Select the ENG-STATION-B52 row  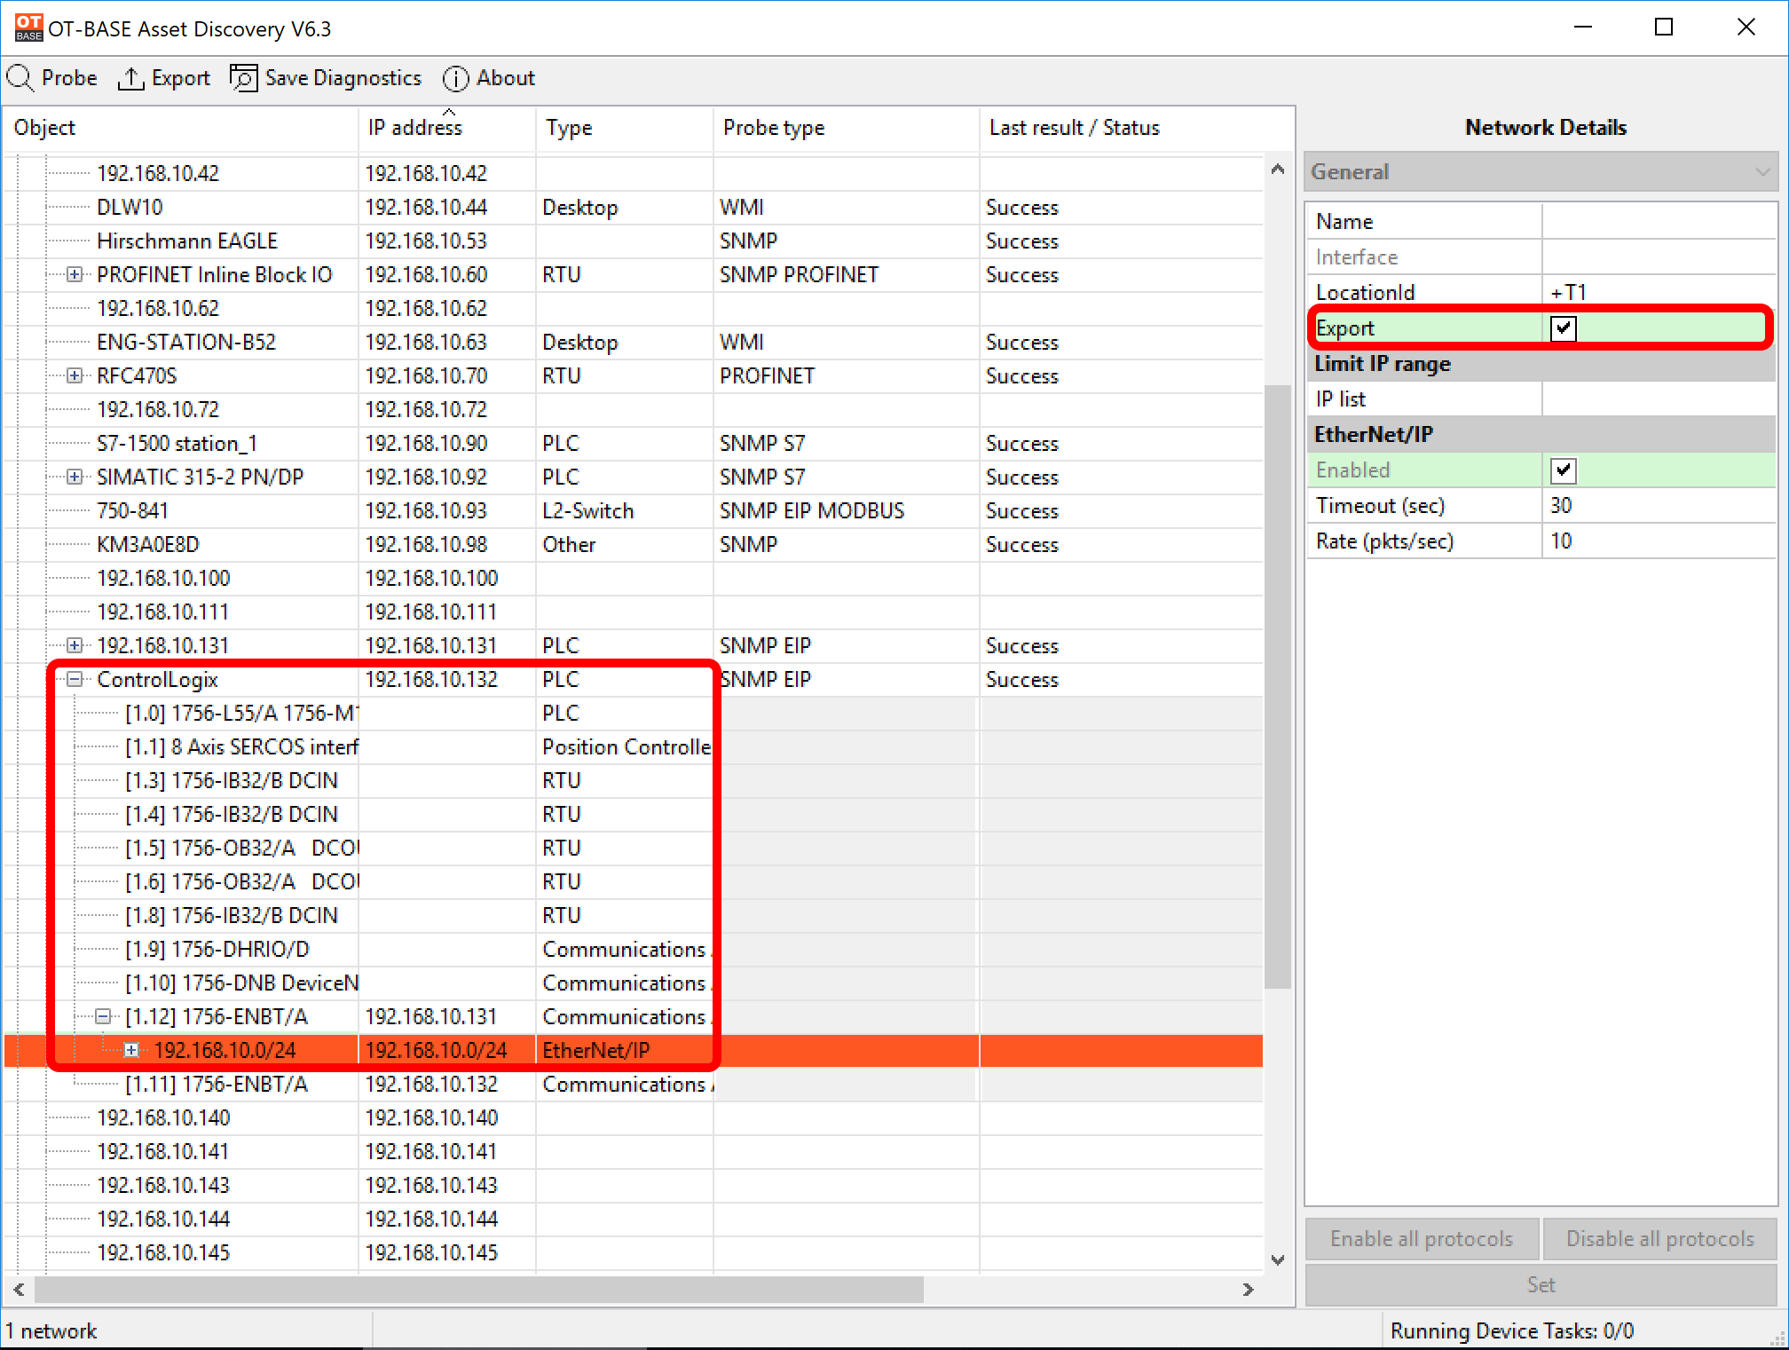click(634, 343)
